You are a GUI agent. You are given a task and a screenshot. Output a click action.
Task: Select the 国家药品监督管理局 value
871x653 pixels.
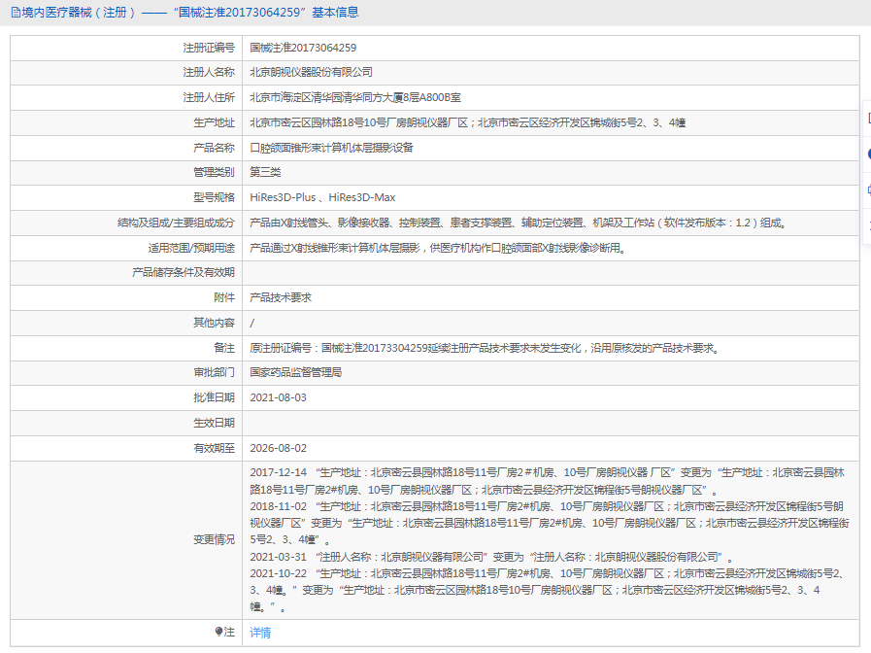click(x=296, y=372)
